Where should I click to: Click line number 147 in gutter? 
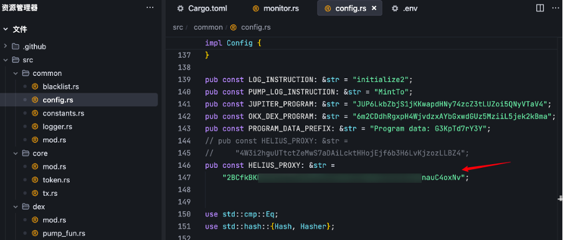184,178
